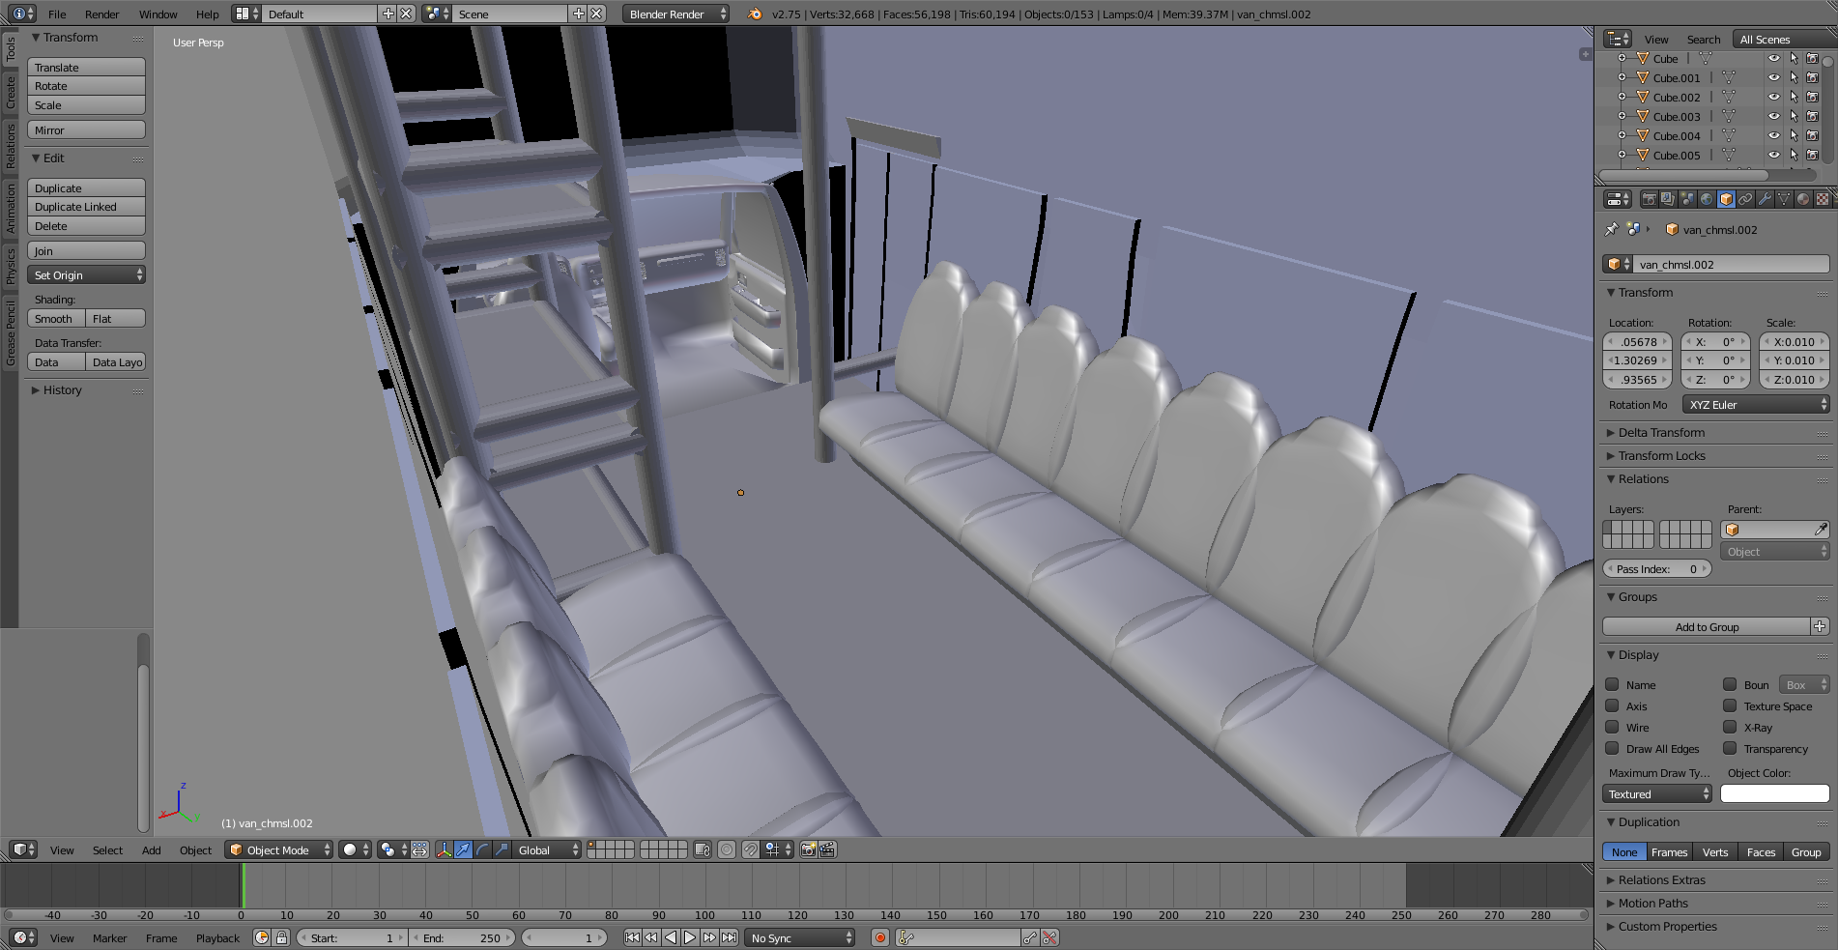
Task: Open the Constraints properties tab icon
Action: point(1745,199)
